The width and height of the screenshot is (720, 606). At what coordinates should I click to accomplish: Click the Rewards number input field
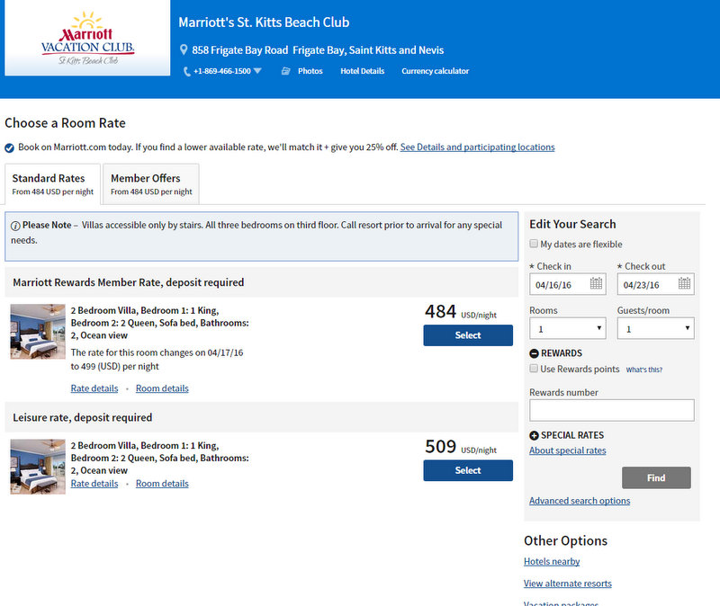coord(612,410)
